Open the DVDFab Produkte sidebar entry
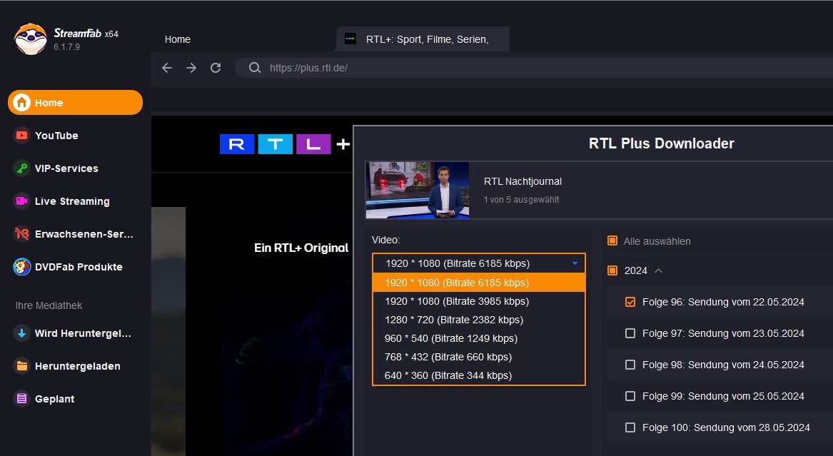 tap(79, 267)
